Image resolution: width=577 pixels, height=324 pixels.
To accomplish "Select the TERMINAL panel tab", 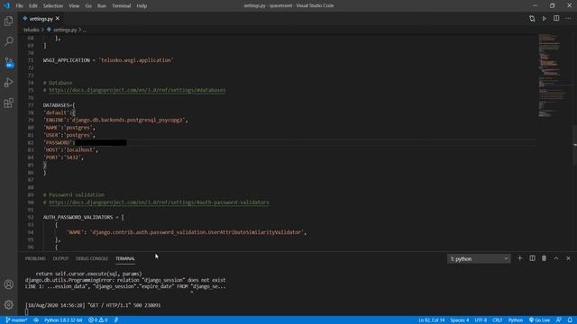I will click(x=125, y=258).
